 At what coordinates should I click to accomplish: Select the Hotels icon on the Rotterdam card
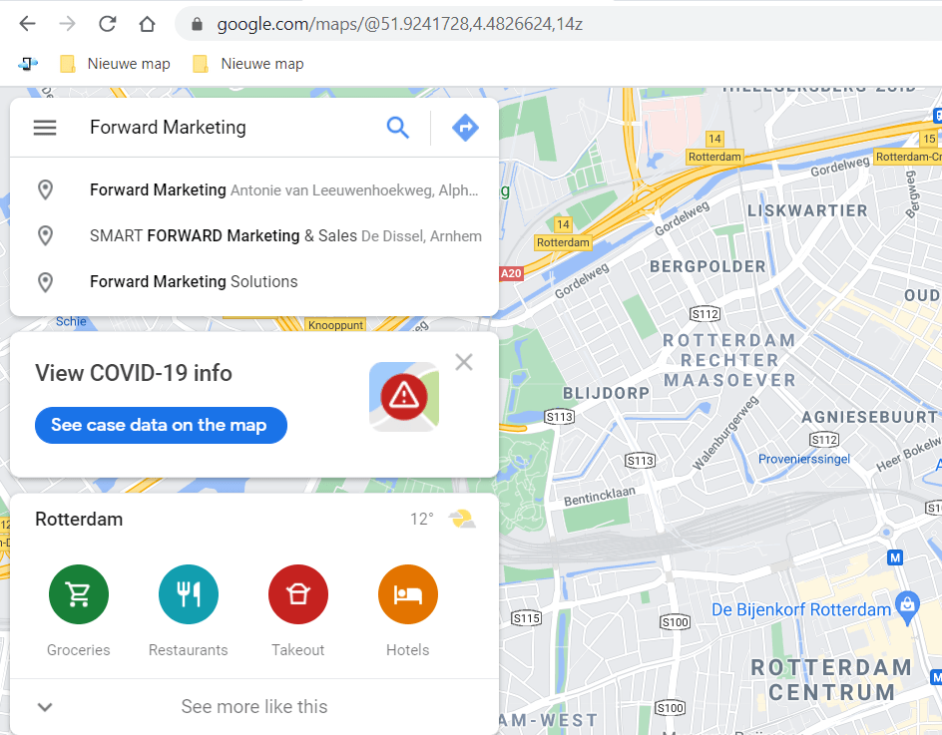(407, 593)
